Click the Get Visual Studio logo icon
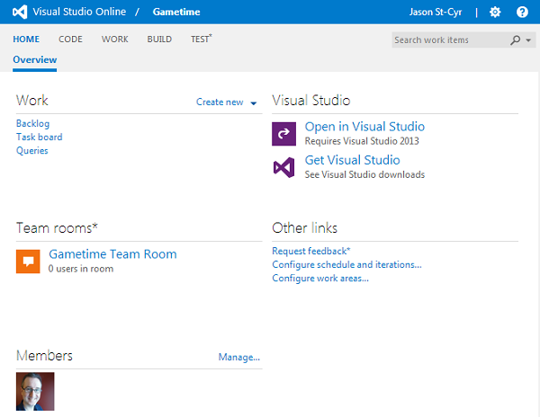540x417 pixels. pyautogui.click(x=283, y=167)
